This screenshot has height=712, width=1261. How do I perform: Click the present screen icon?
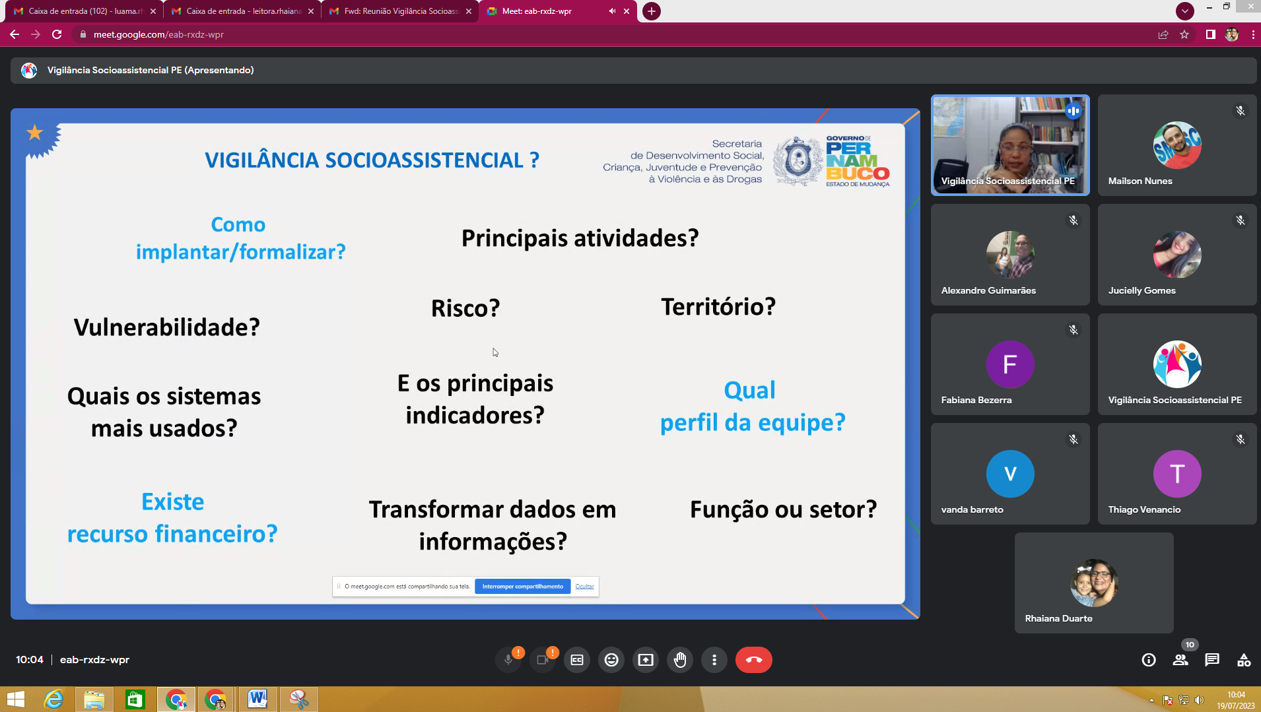pyautogui.click(x=646, y=660)
